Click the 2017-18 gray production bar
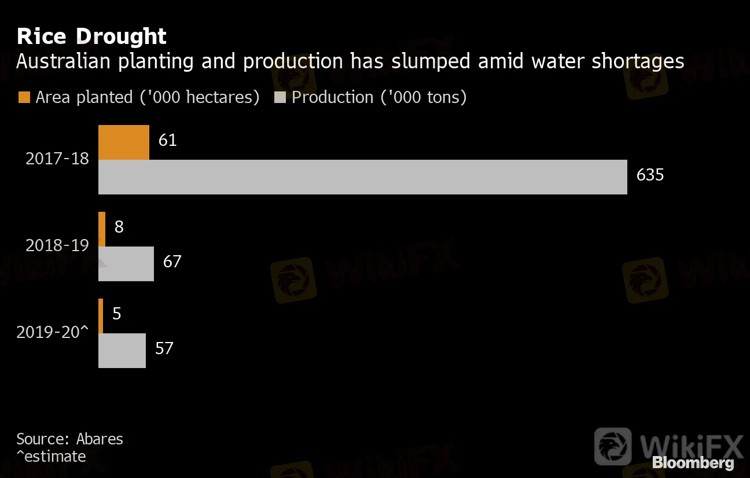This screenshot has width=750, height=478. [363, 177]
